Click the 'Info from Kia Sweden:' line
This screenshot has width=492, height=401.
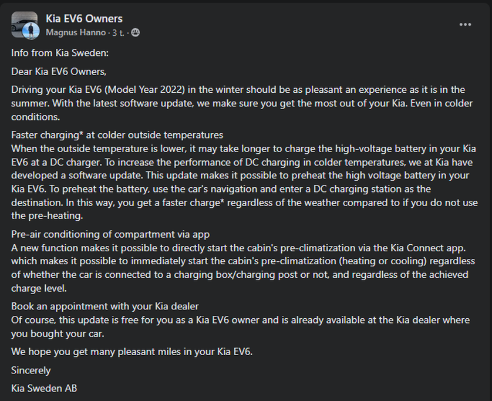[x=60, y=53]
